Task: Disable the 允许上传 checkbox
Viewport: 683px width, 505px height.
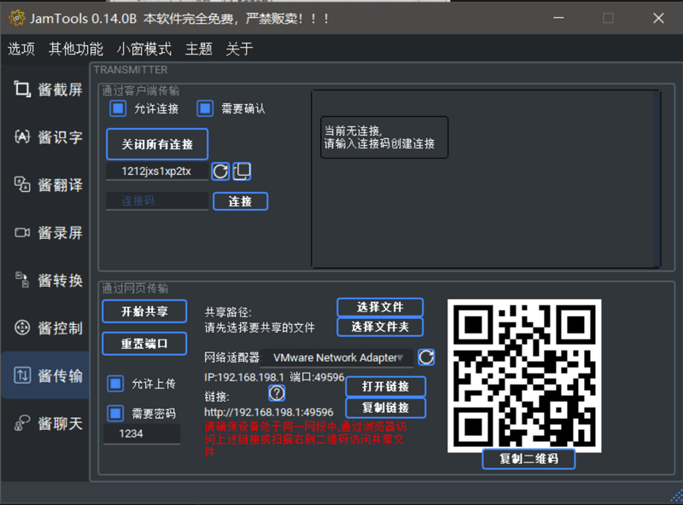Action: pyautogui.click(x=116, y=384)
